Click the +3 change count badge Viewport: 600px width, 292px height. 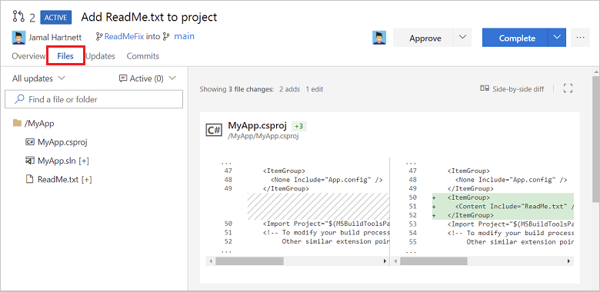(x=299, y=126)
